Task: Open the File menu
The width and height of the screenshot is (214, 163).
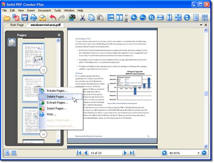Action: coord(5,10)
